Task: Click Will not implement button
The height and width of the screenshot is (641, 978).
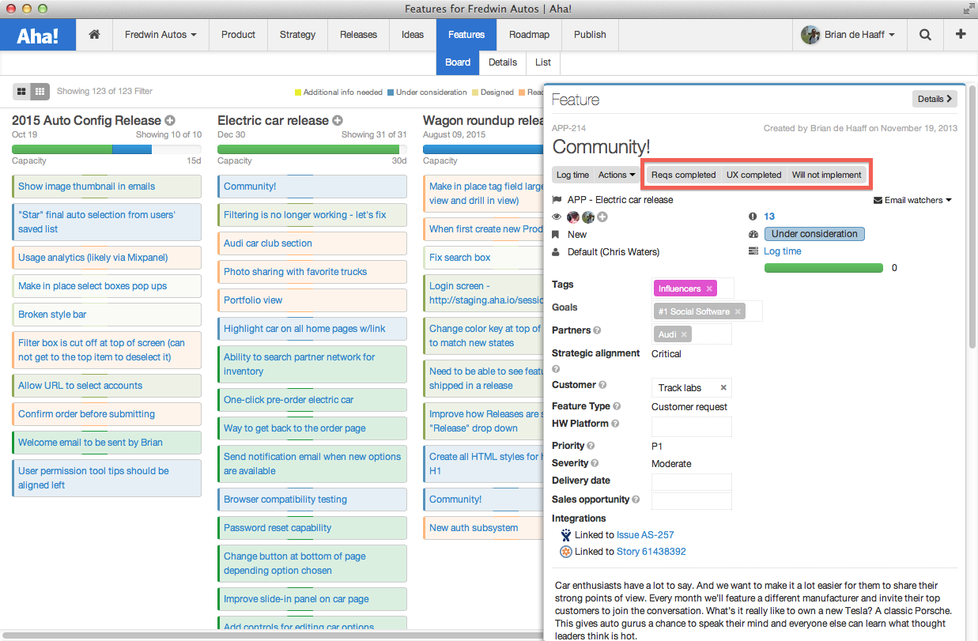Action: [826, 175]
